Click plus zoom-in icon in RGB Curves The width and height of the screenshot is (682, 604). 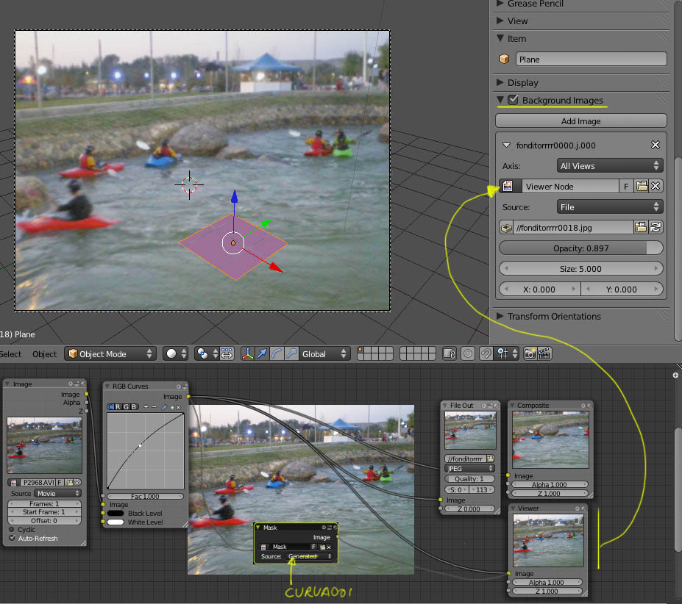click(146, 407)
